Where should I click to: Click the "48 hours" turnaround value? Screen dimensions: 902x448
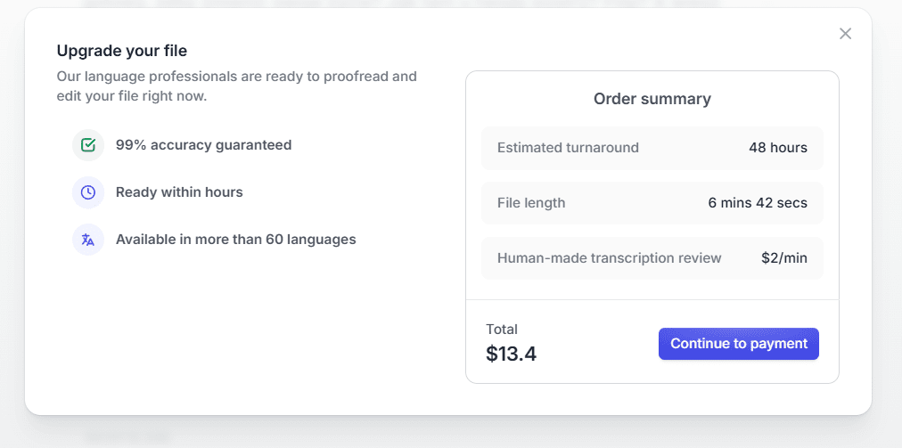click(x=778, y=148)
